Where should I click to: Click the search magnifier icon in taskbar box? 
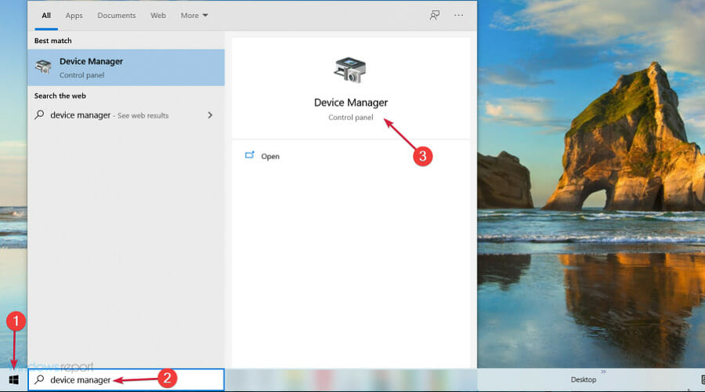40,379
